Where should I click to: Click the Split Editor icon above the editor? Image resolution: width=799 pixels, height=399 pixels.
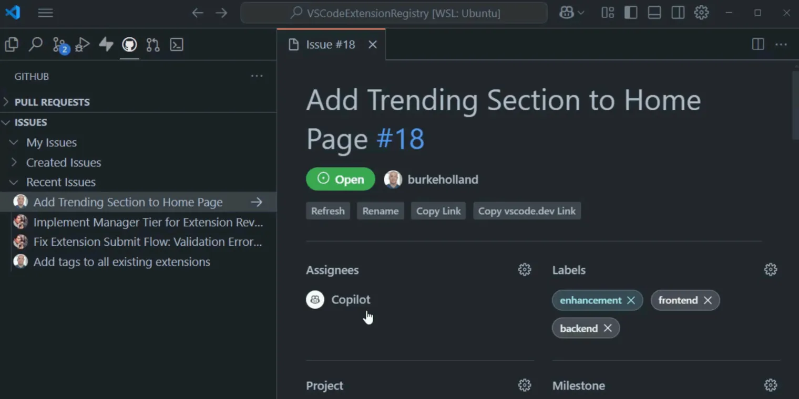point(757,44)
